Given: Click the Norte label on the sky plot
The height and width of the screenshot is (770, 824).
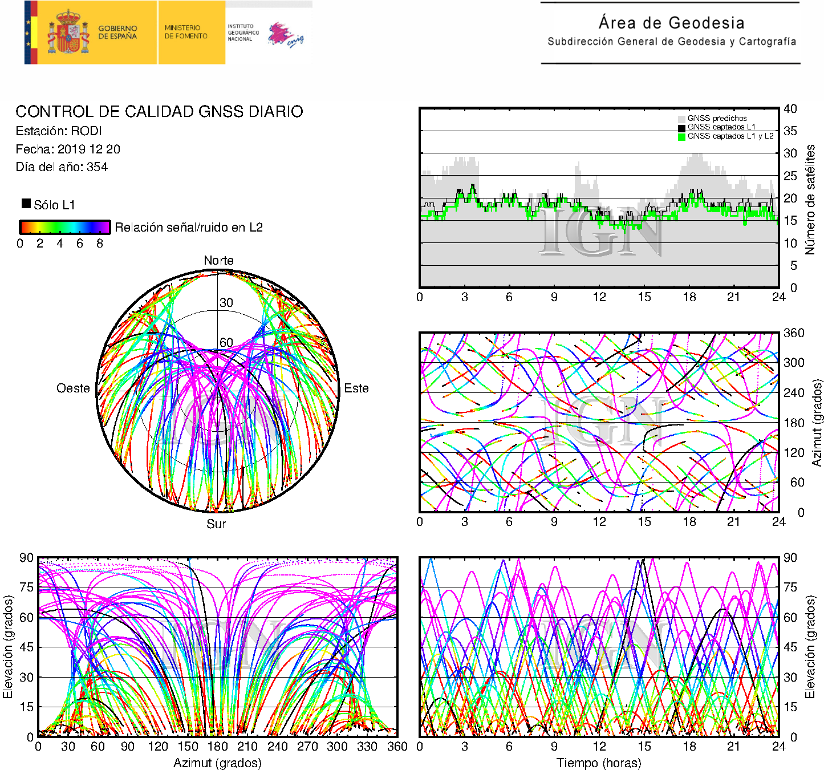Looking at the screenshot, I should coord(218,261).
